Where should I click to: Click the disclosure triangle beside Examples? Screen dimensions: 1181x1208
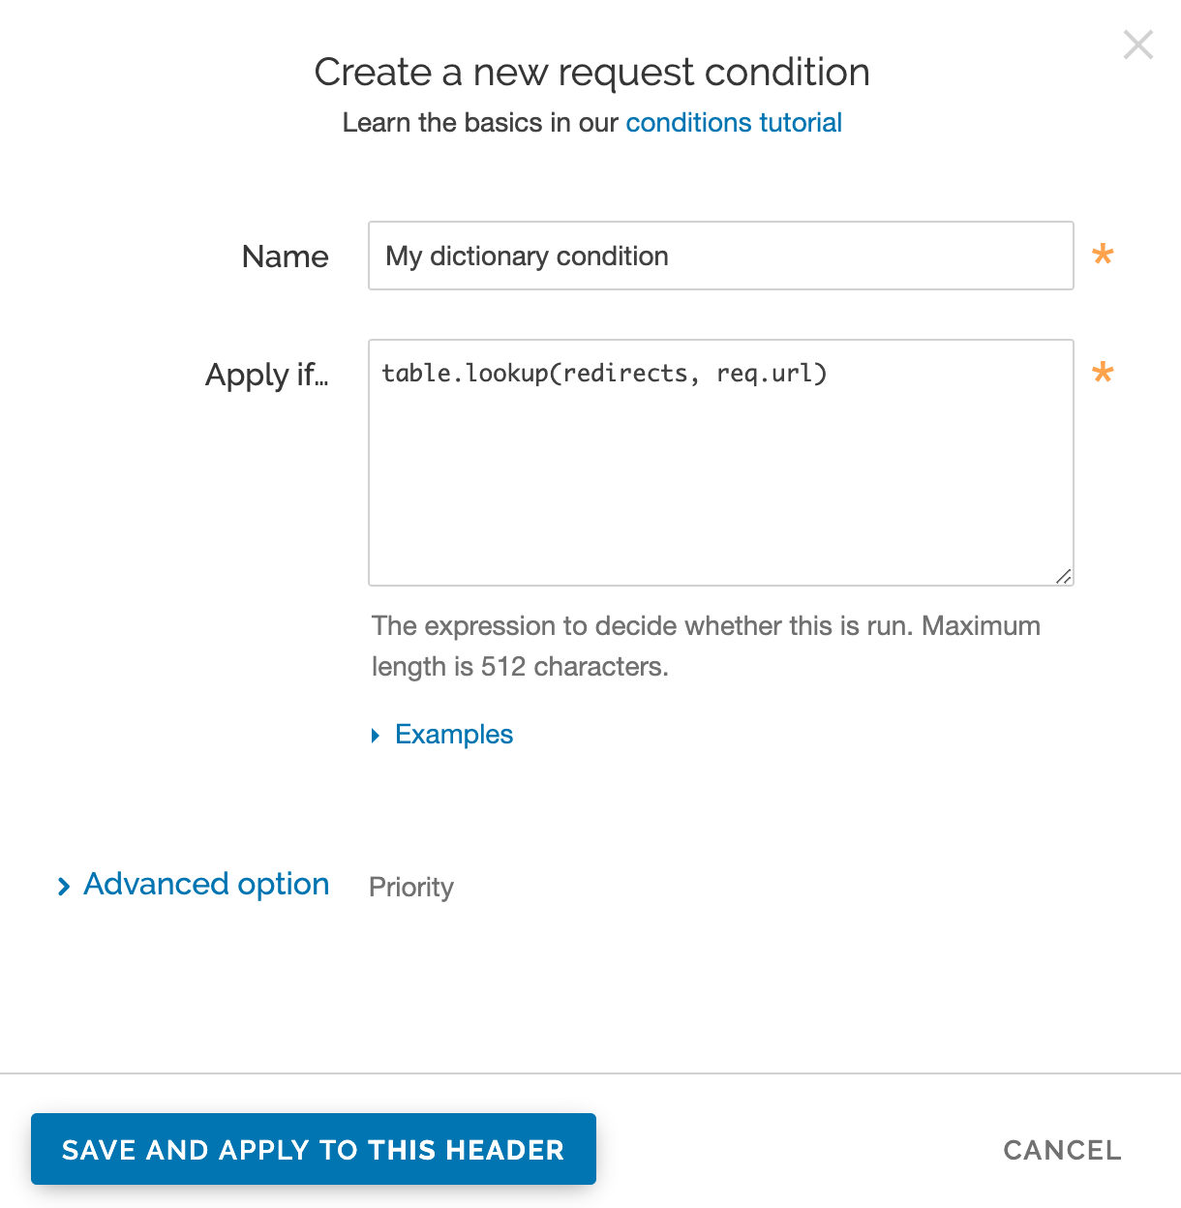(x=376, y=736)
